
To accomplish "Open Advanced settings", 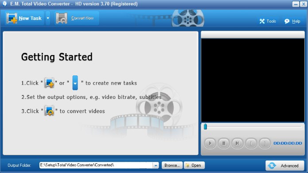I will [285, 165].
